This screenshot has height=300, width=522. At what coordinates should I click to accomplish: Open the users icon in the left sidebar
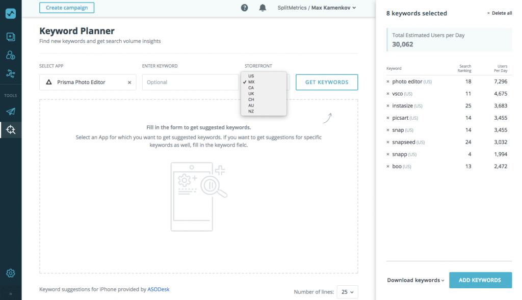(x=11, y=55)
